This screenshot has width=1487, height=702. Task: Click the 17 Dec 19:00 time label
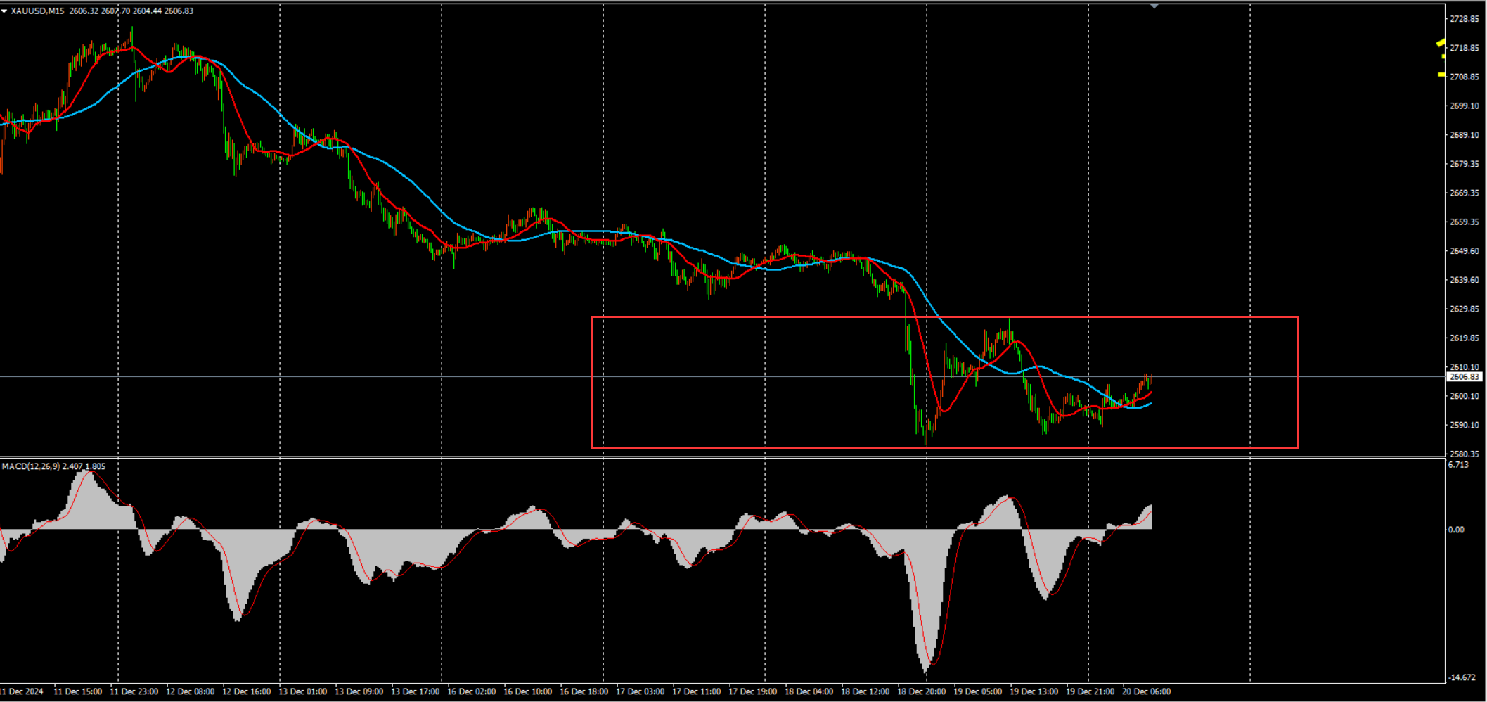click(752, 691)
